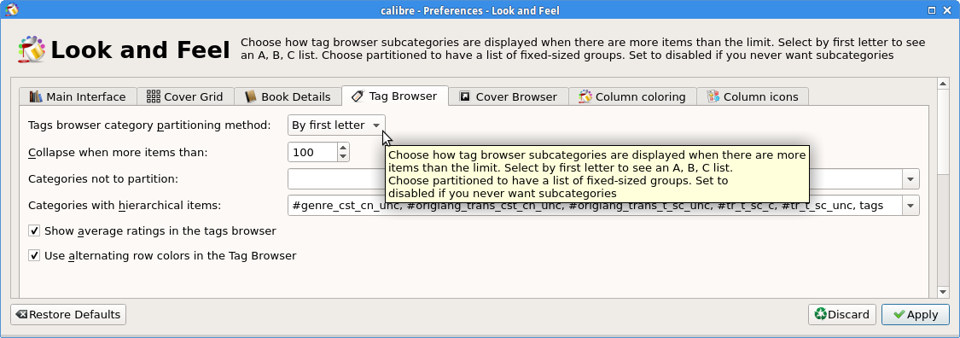Screen dimensions: 960x338
Task: Click the Discard button
Action: coord(842,314)
